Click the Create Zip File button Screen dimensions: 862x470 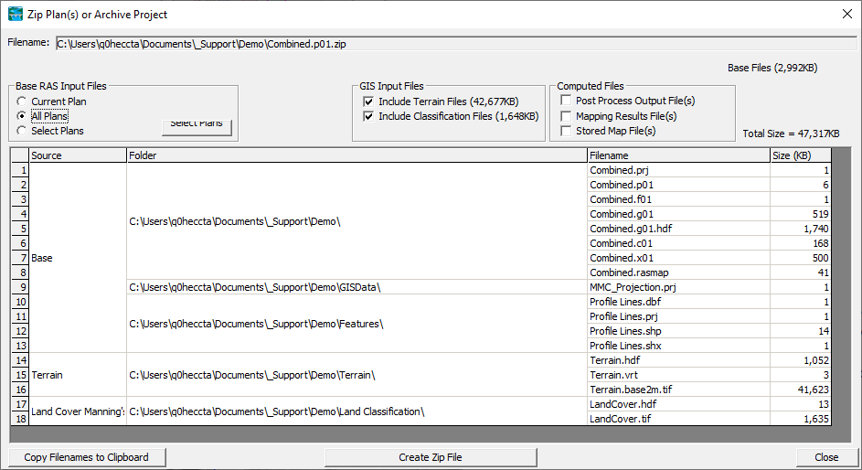point(431,457)
